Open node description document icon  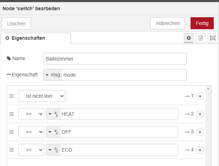201,38
